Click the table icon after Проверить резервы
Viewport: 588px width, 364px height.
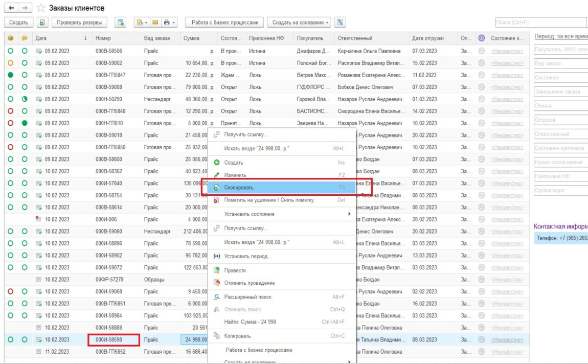120,22
